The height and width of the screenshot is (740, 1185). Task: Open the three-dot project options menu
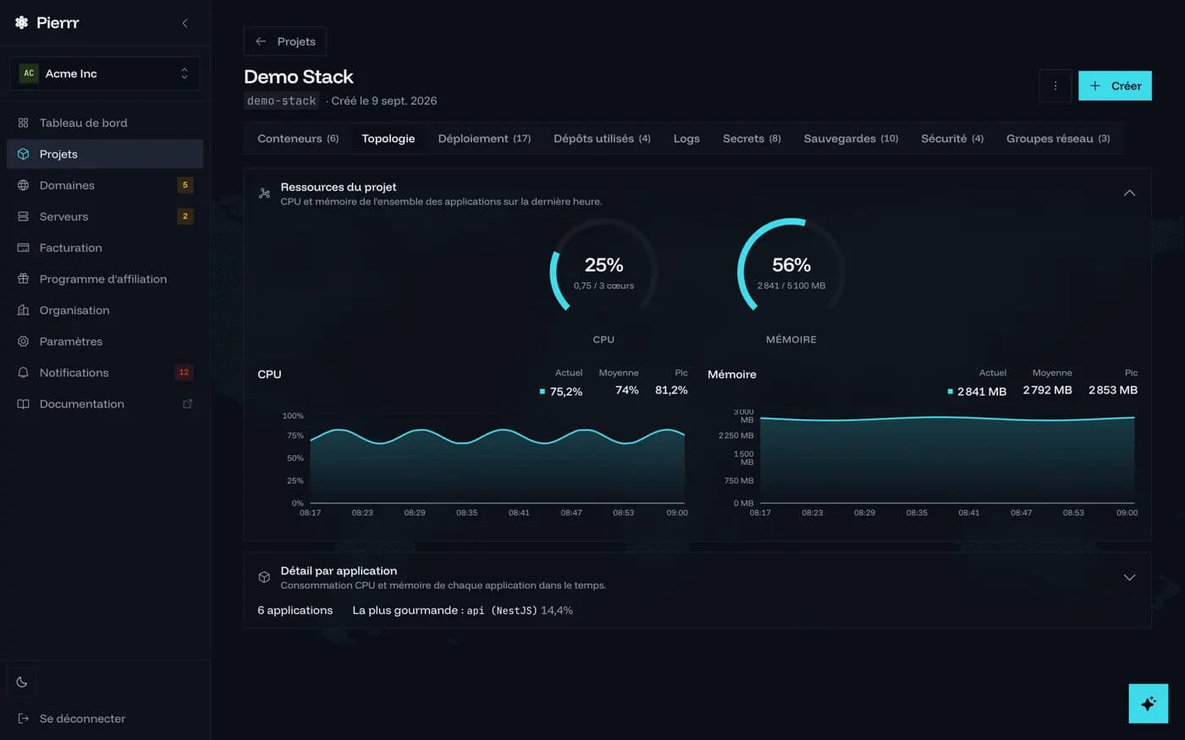pos(1055,85)
